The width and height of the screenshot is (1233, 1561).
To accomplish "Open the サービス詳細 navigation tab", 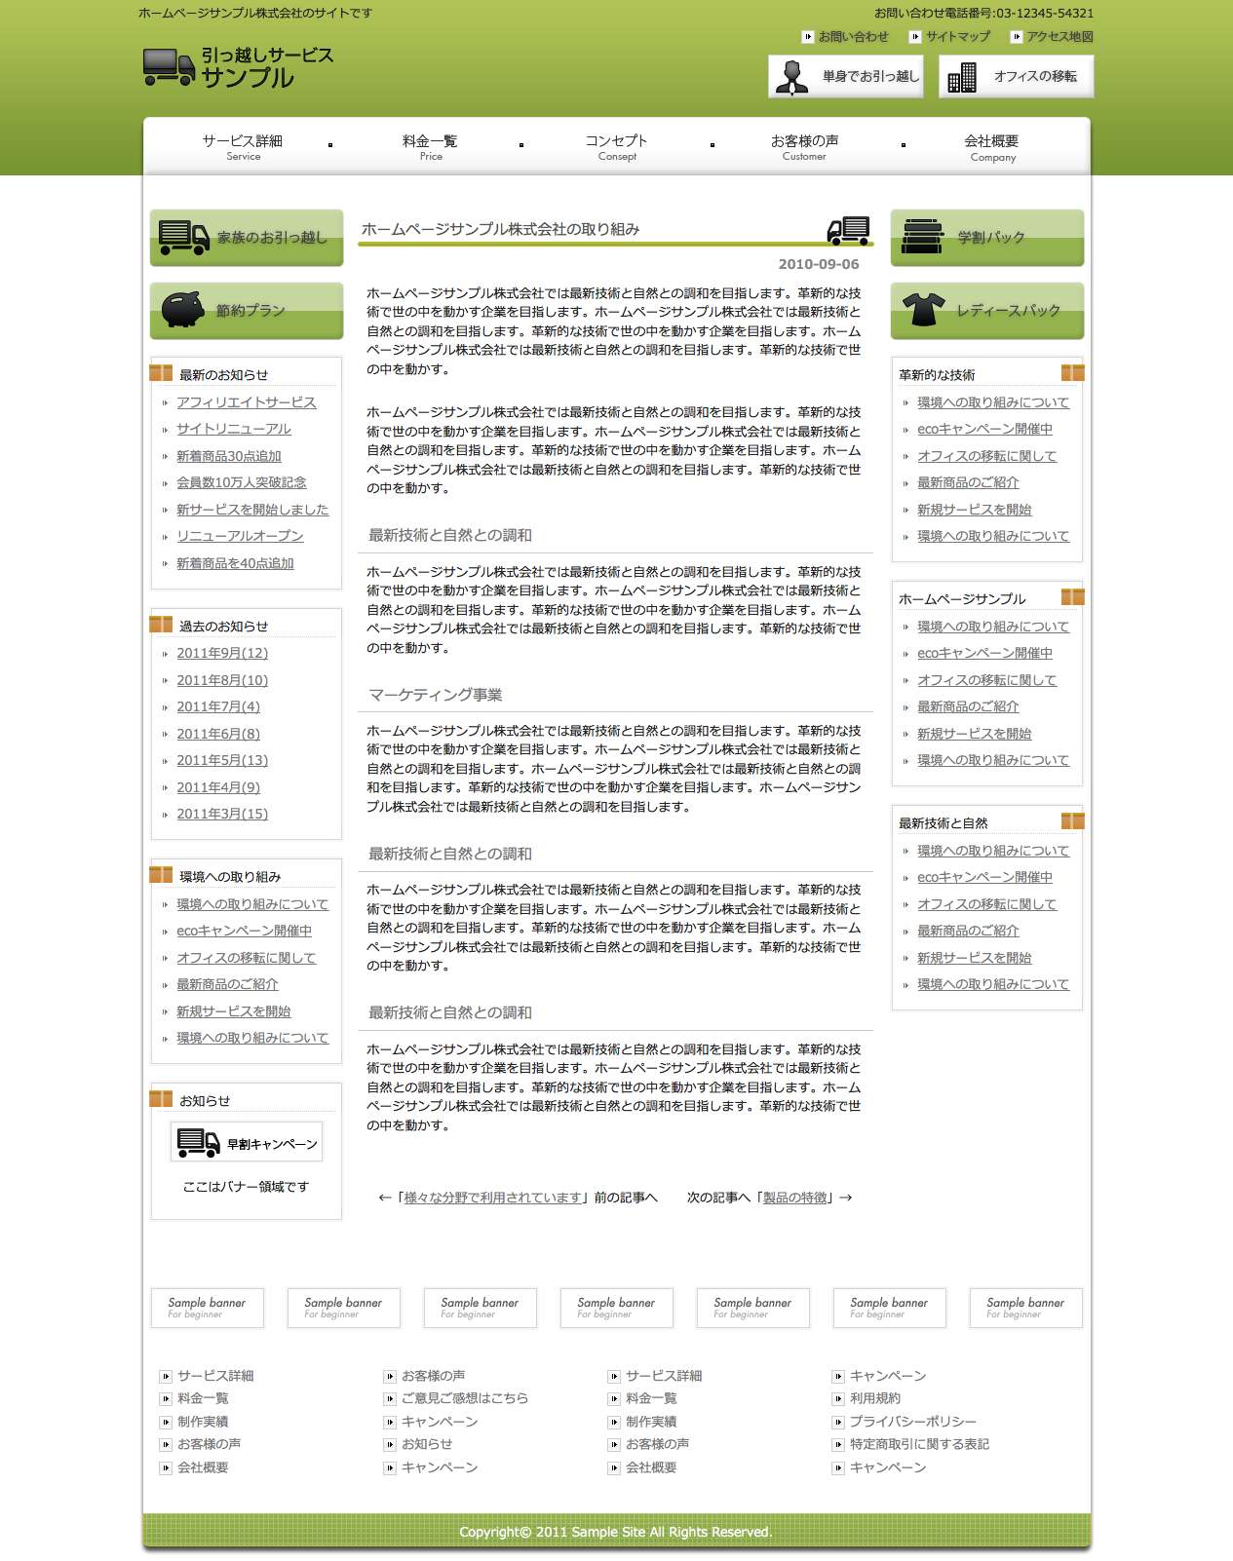I will [243, 147].
